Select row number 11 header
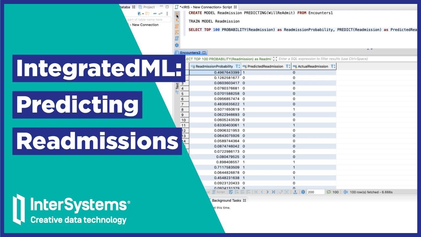 pyautogui.click(x=185, y=125)
